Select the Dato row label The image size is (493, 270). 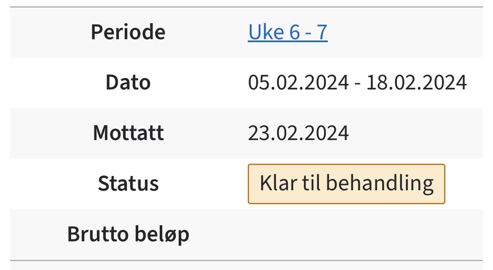pos(128,82)
